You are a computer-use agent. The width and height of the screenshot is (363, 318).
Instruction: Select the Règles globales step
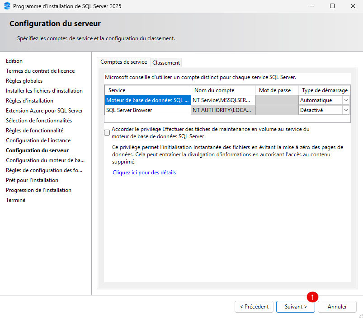(x=24, y=81)
